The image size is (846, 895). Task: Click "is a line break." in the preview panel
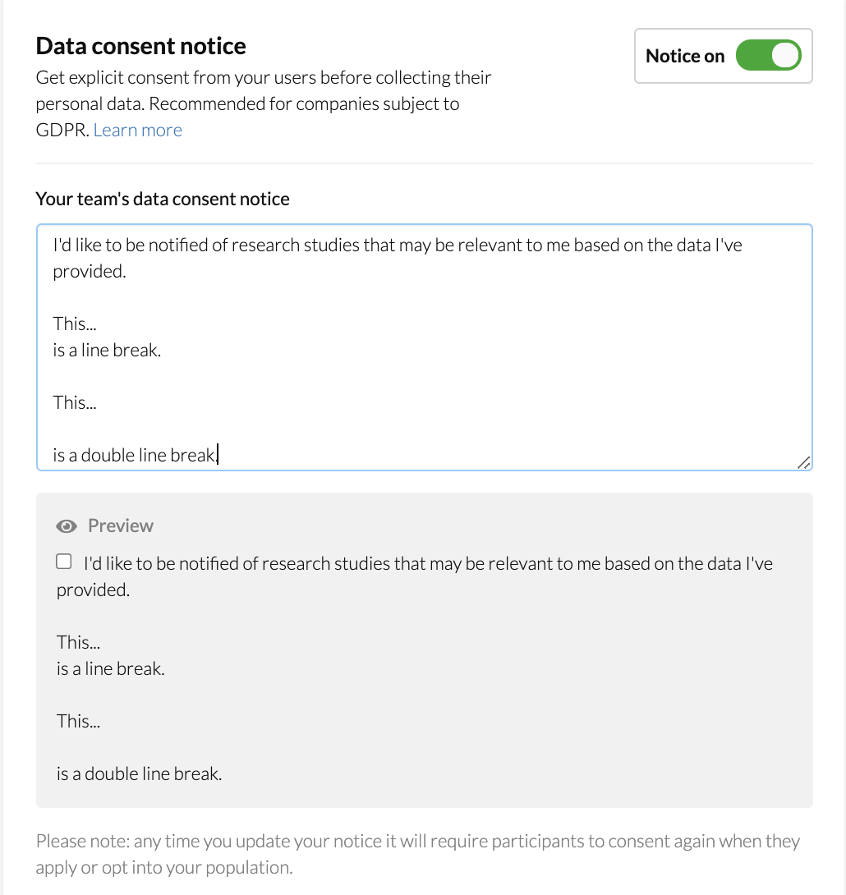110,668
